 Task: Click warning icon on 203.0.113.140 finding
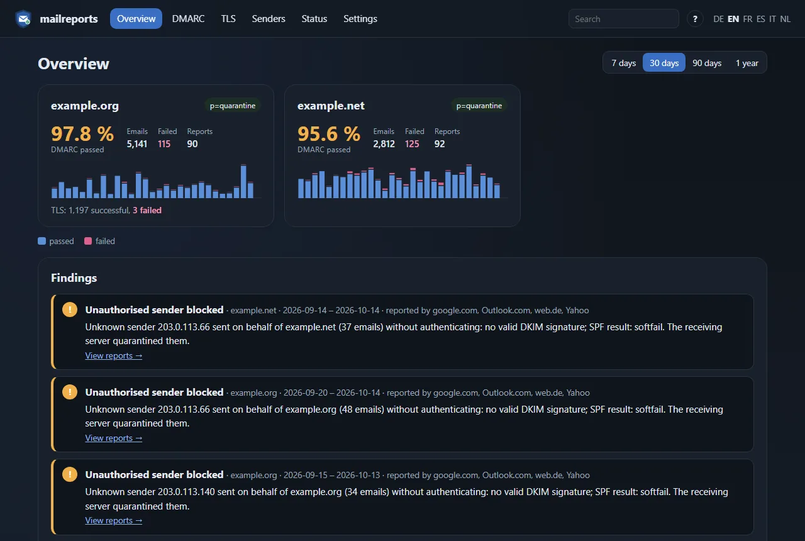point(70,474)
